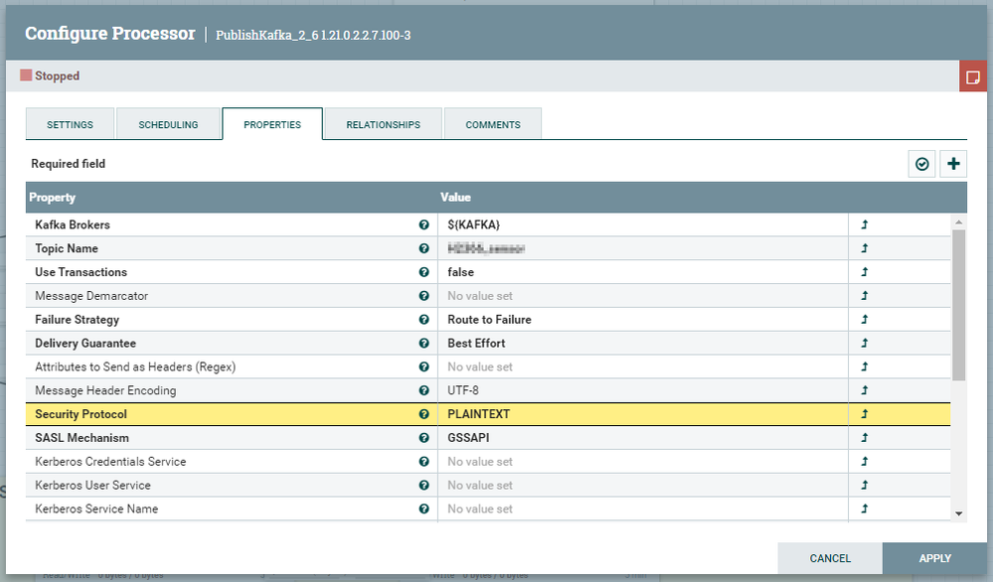Edit the Use Transactions false value
The image size is (993, 582).
pos(643,272)
